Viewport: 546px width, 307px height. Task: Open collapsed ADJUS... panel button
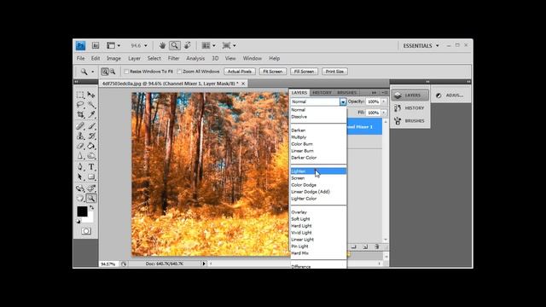point(451,96)
